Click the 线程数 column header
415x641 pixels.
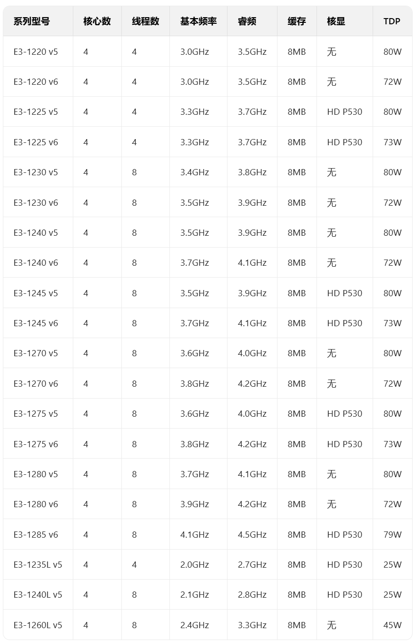pyautogui.click(x=146, y=21)
